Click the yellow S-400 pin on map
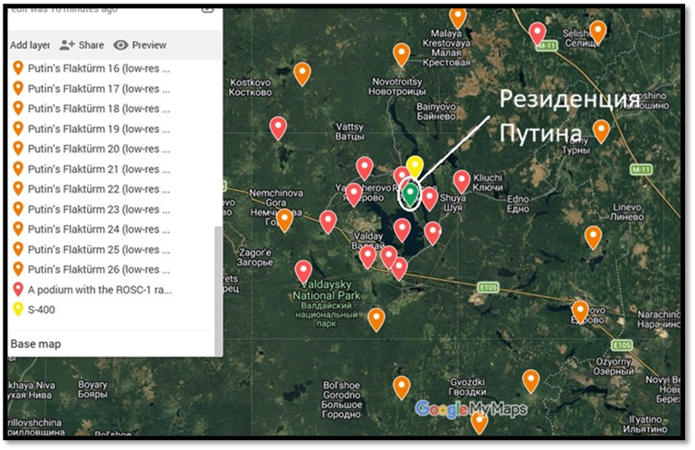 tap(414, 167)
